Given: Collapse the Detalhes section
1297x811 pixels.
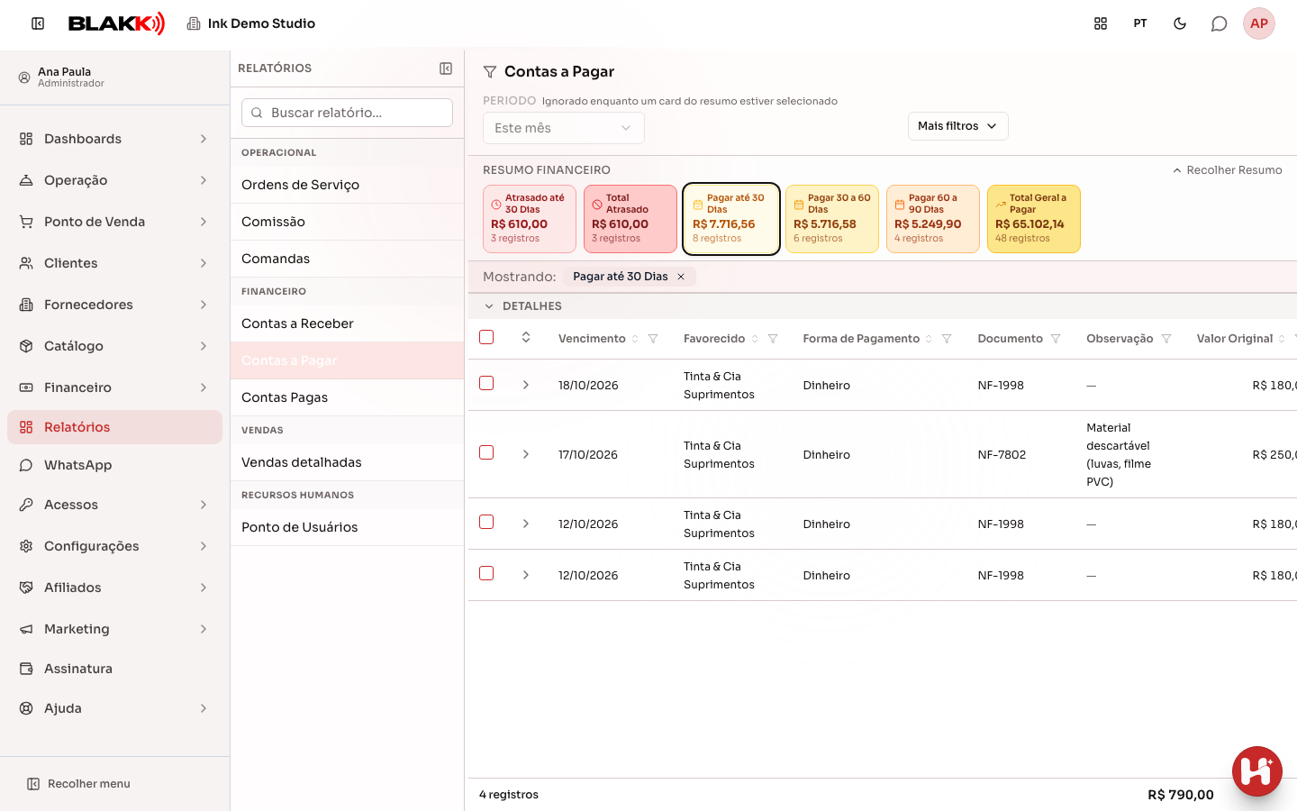Looking at the screenshot, I should pyautogui.click(x=489, y=306).
